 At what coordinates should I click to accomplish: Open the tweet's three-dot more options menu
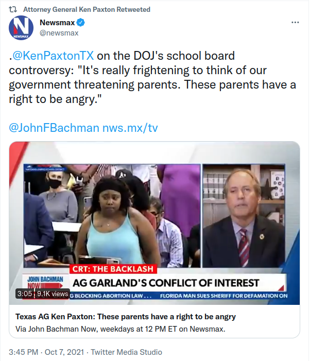pyautogui.click(x=295, y=23)
